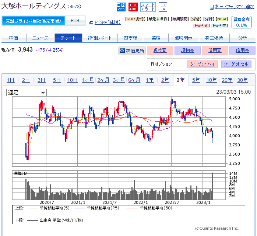Select the 10年 chart period
Image resolution: width=257 pixels, height=236 pixels.
pyautogui.click(x=212, y=80)
